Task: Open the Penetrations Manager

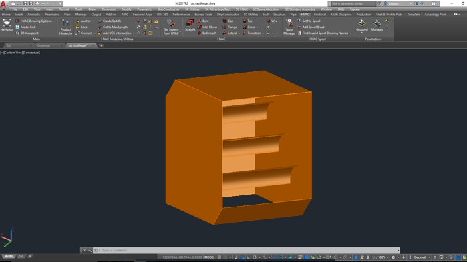Action: pos(377,25)
